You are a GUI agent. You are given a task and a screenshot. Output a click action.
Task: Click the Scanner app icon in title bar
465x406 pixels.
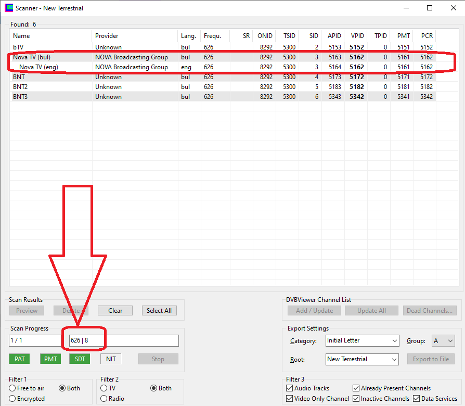point(9,8)
